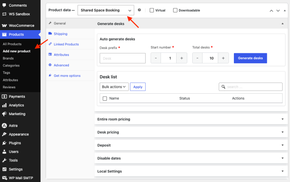The height and width of the screenshot is (182, 290).
Task: Click the WS Sandbox sidebar icon
Action: point(4,14)
